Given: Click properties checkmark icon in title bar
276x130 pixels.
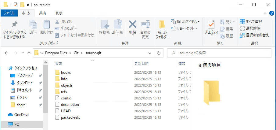Looking at the screenshot, I should 16,5.
